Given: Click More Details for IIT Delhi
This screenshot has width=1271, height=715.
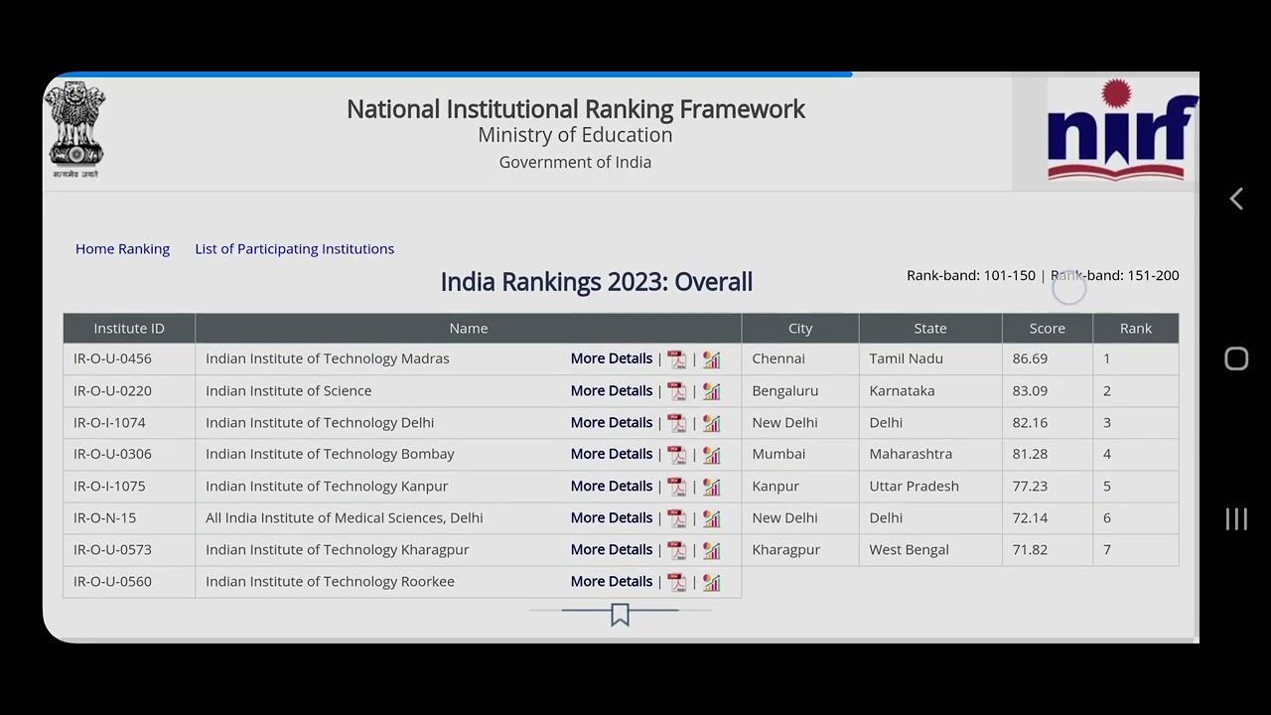Looking at the screenshot, I should pyautogui.click(x=611, y=422).
